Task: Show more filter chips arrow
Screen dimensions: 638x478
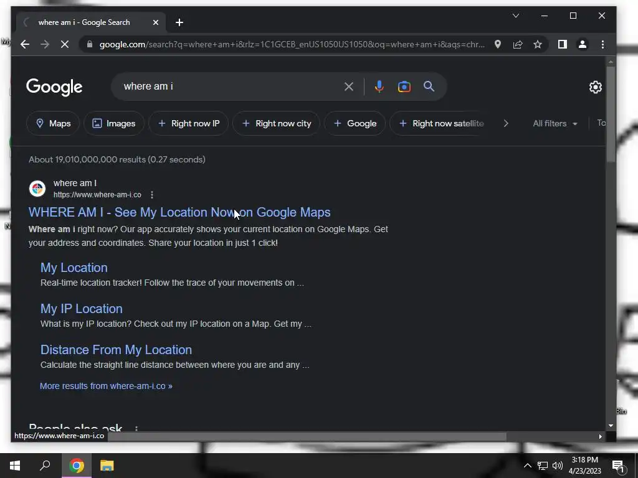Action: (506, 123)
